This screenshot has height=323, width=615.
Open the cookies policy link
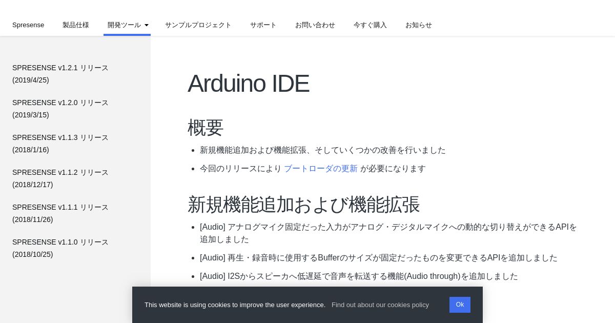click(x=380, y=305)
